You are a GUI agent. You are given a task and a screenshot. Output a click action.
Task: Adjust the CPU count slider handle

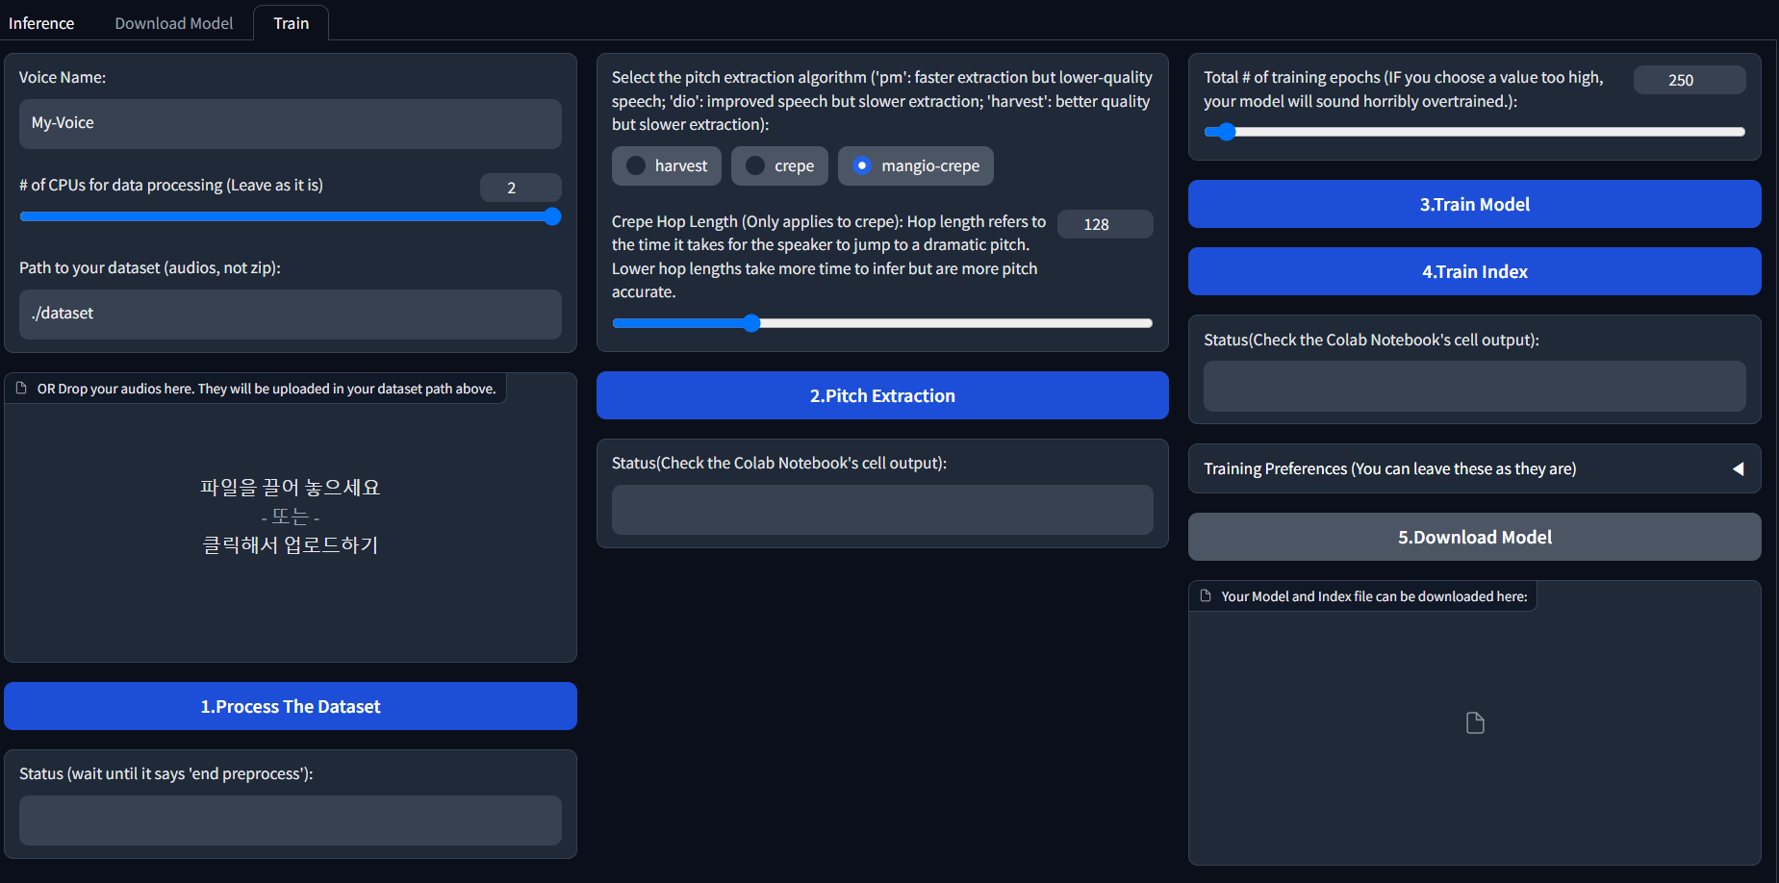click(552, 216)
